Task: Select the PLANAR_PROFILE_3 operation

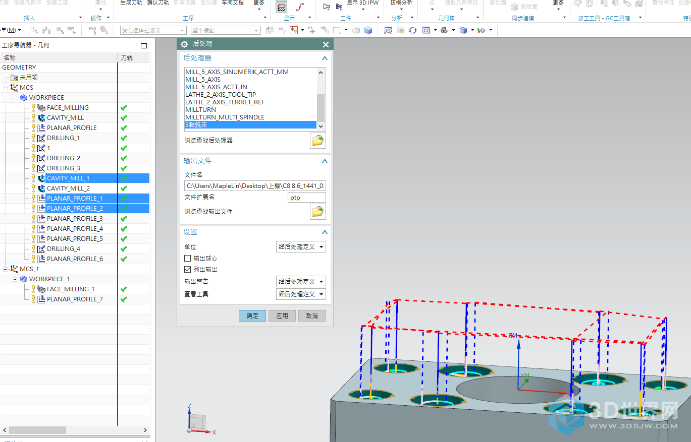Action: (75, 219)
